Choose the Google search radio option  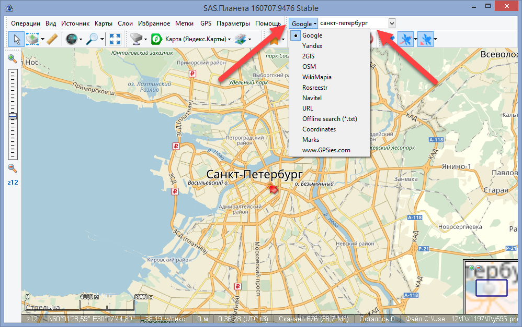pyautogui.click(x=312, y=35)
